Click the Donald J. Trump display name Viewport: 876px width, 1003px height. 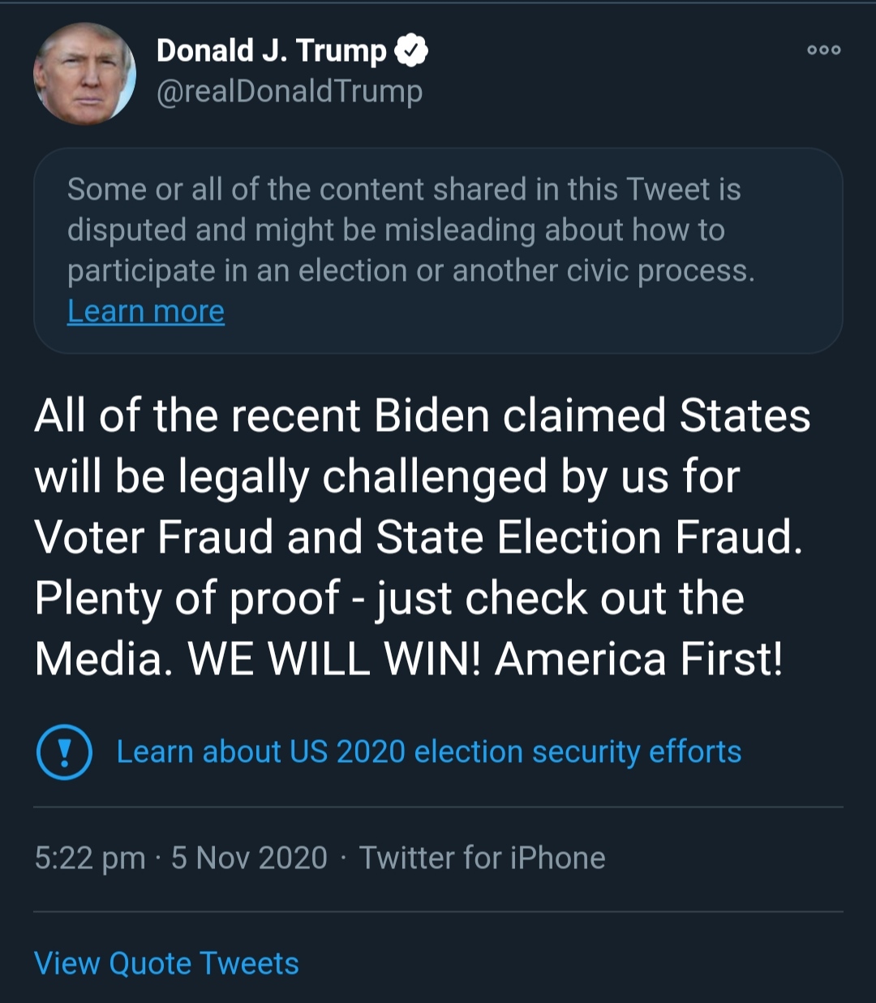tap(271, 50)
